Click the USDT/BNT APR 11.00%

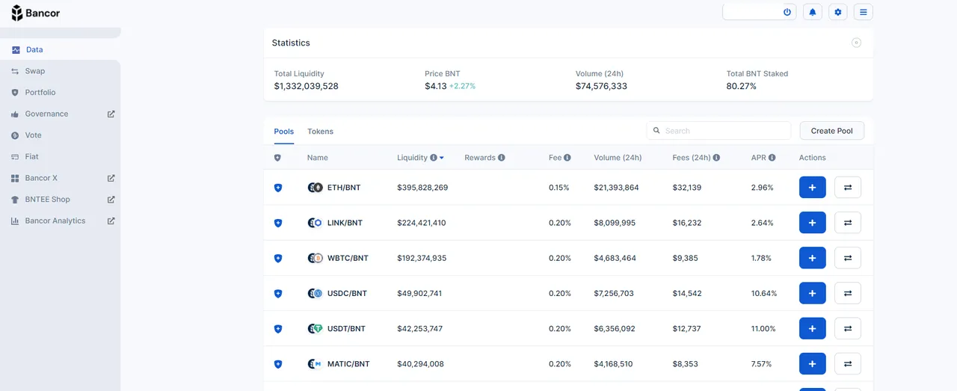coord(763,329)
